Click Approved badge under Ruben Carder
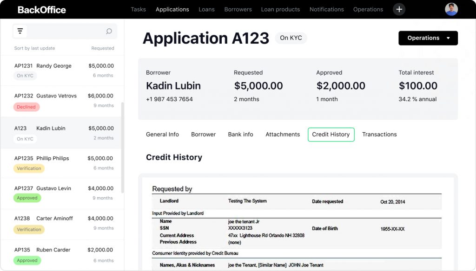The height and width of the screenshot is (271, 476). coord(27,260)
